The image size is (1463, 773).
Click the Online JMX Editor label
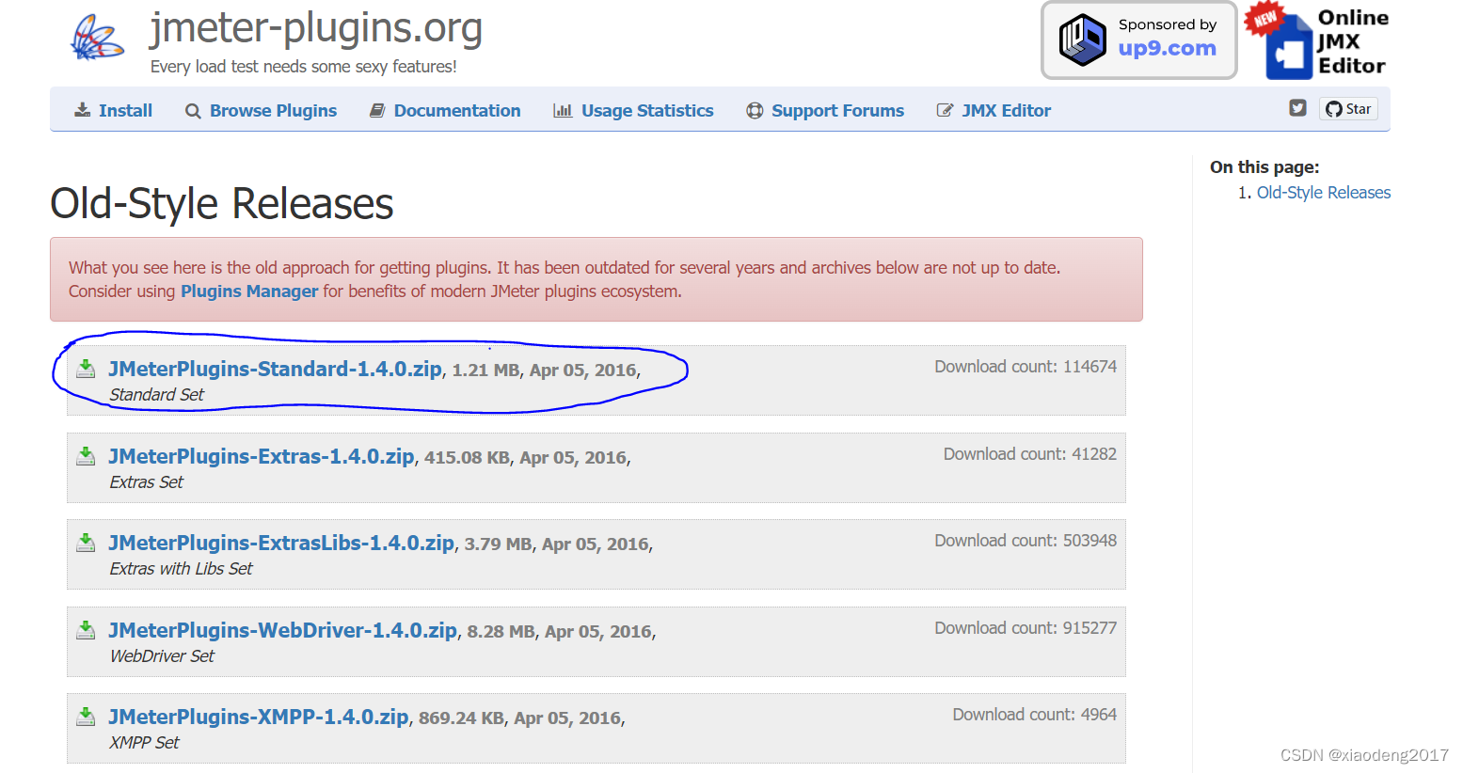[x=1353, y=42]
